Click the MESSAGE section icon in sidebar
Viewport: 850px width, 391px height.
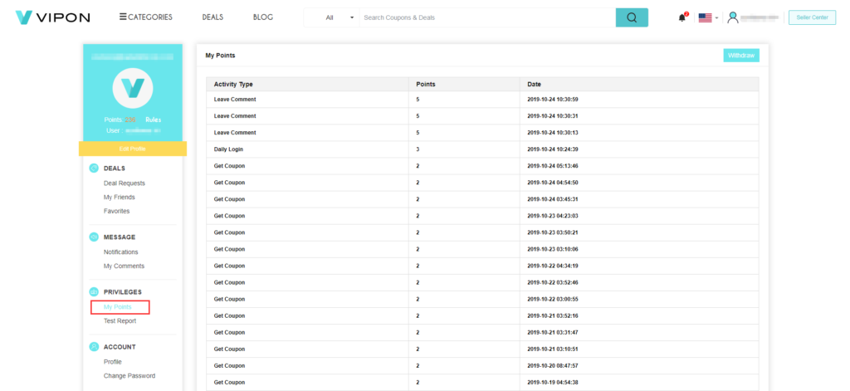coord(94,237)
